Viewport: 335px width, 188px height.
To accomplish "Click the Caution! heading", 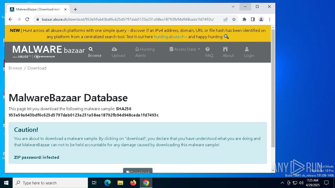I will point(26,130).
